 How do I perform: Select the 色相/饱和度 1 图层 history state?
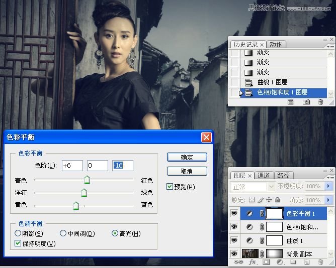pyautogui.click(x=279, y=93)
